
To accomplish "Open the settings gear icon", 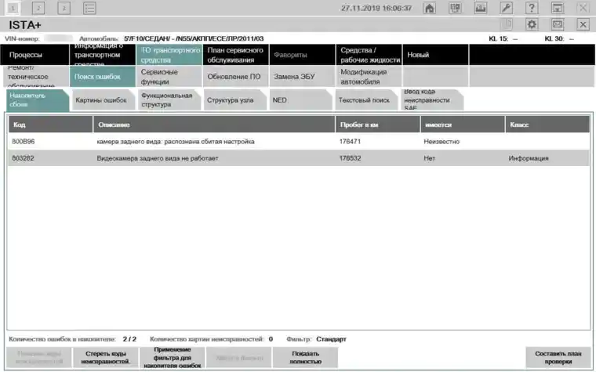I will coord(532,25).
